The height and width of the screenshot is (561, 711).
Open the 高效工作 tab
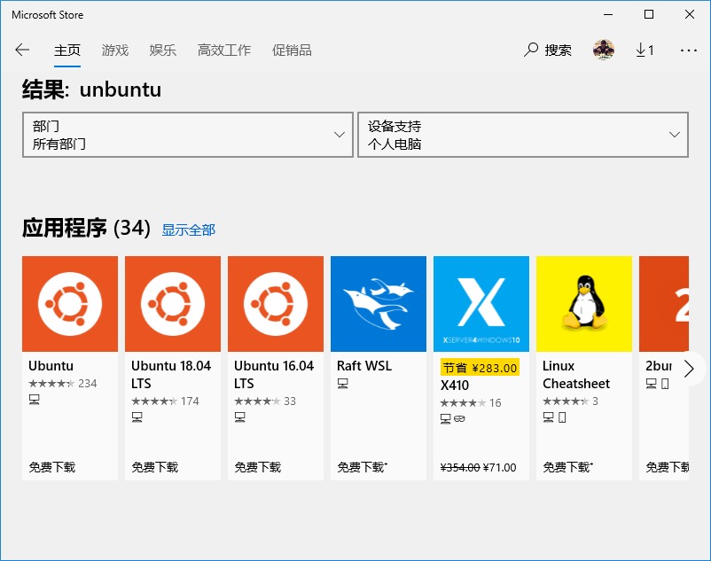coord(224,51)
